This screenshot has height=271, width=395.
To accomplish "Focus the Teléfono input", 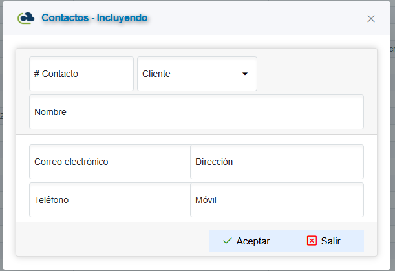I will [x=110, y=200].
